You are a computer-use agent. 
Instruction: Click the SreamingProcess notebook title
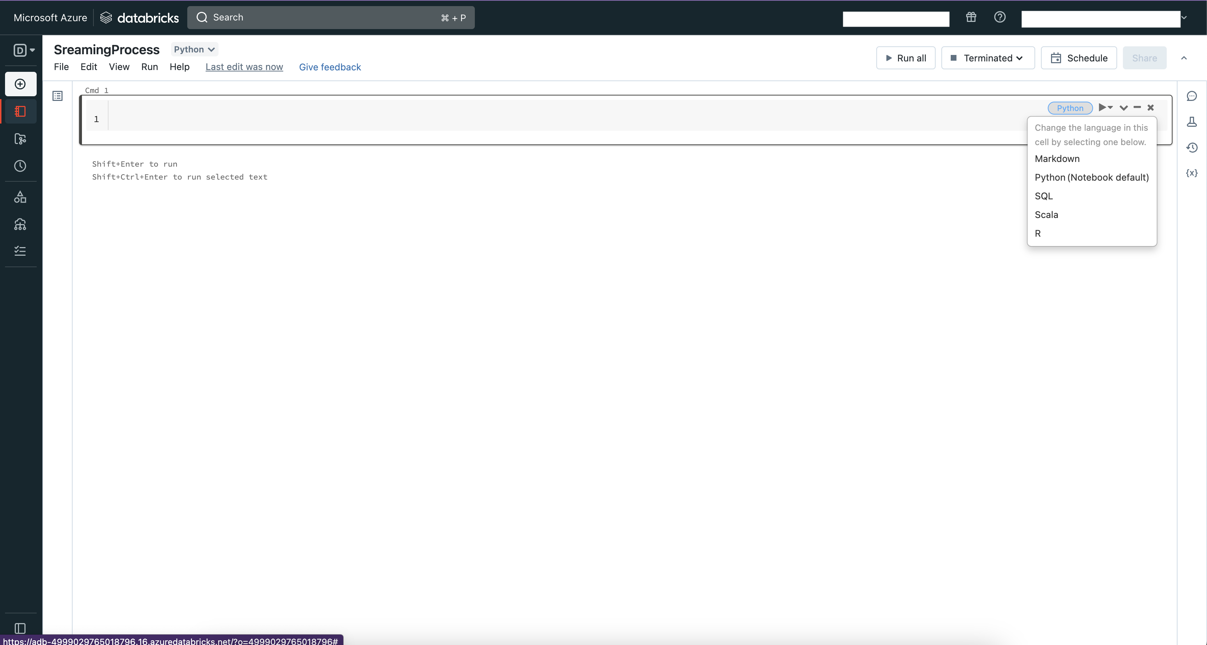click(107, 50)
